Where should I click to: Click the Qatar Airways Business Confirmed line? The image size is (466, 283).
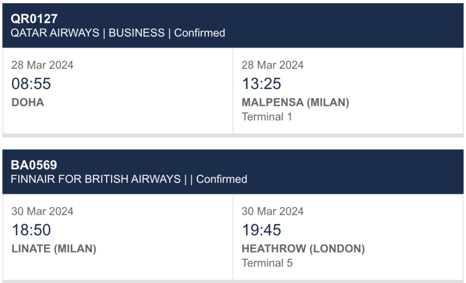click(x=118, y=33)
